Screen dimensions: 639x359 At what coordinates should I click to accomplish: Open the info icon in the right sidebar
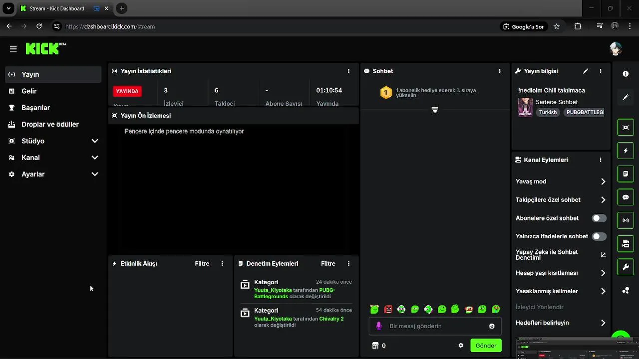tap(626, 74)
